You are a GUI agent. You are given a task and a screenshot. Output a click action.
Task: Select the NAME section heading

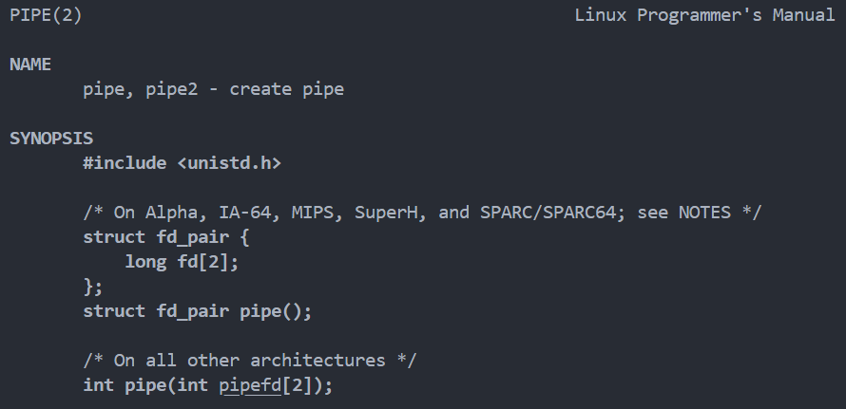click(30, 65)
